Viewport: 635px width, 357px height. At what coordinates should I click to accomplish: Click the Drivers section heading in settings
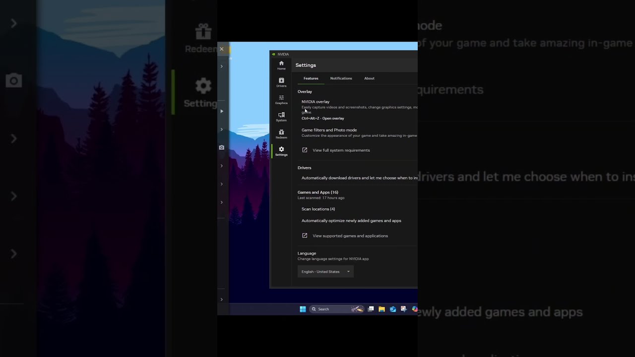coord(305,168)
